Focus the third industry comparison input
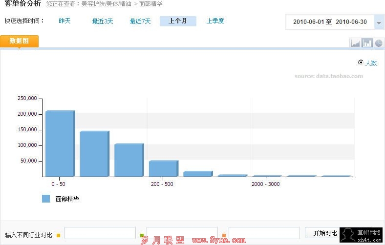 [x=264, y=233]
